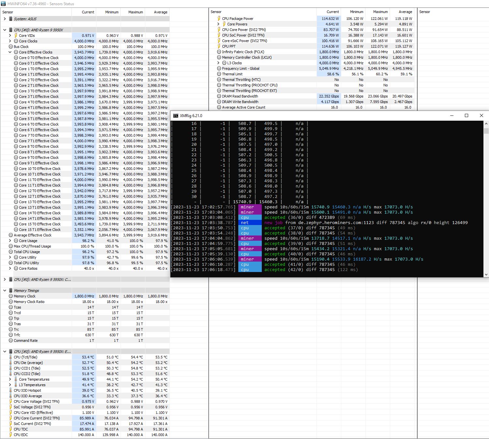The width and height of the screenshot is (489, 439).
Task: Click the icon beside Total CPU Utility
Action: 11,263
